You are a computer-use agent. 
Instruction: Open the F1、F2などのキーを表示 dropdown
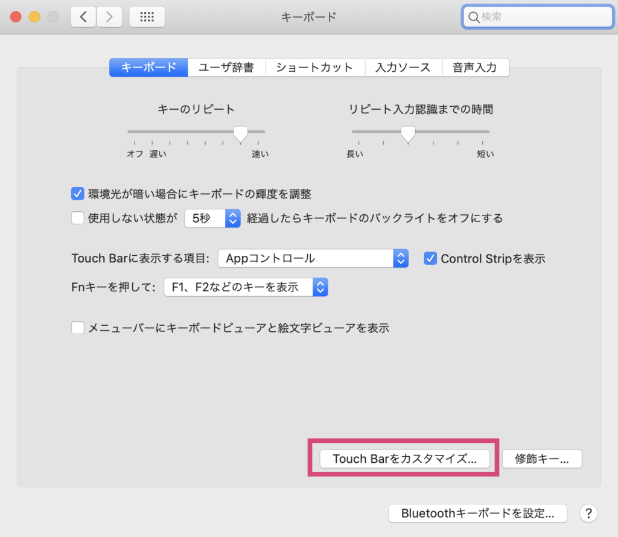[246, 287]
